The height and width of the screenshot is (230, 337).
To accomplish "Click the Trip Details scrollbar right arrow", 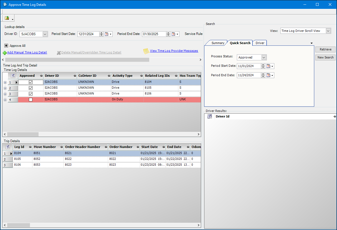I will click(198, 225).
